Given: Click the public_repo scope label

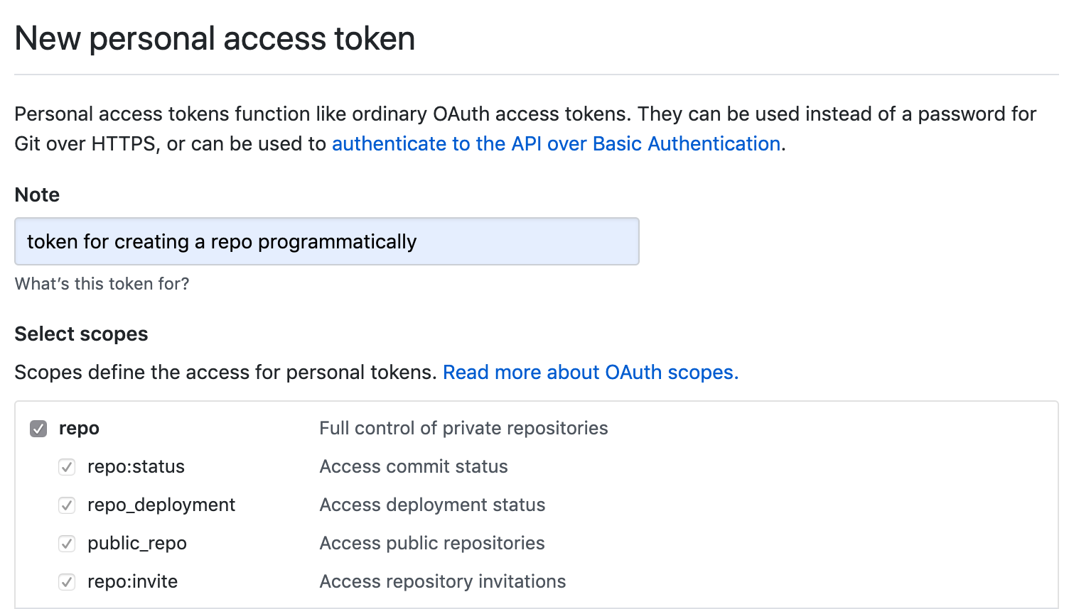Looking at the screenshot, I should (x=137, y=544).
